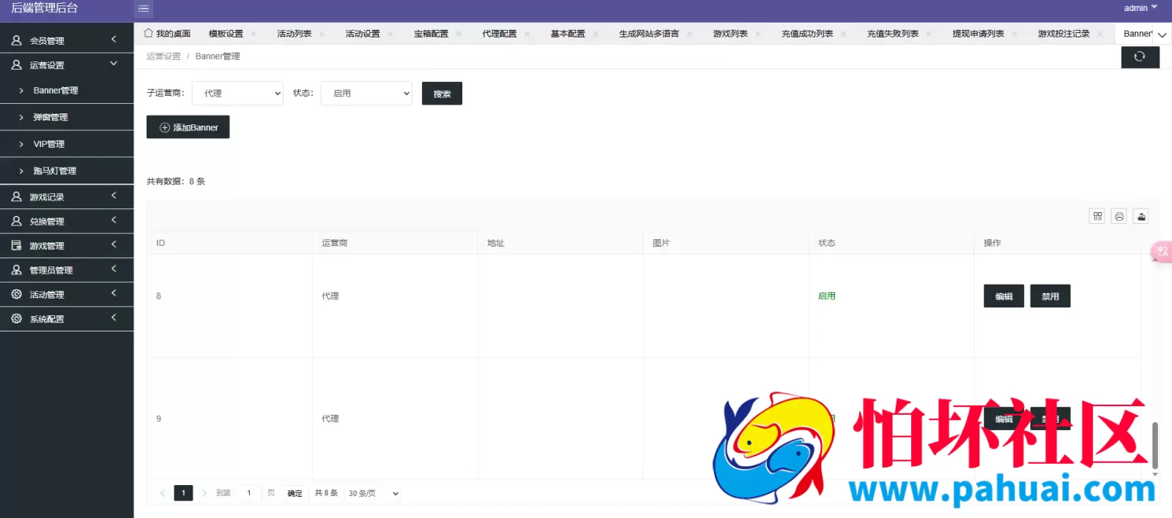Screen dimensions: 1172x518
Task: Open the 状态 status dropdown
Action: tap(366, 94)
